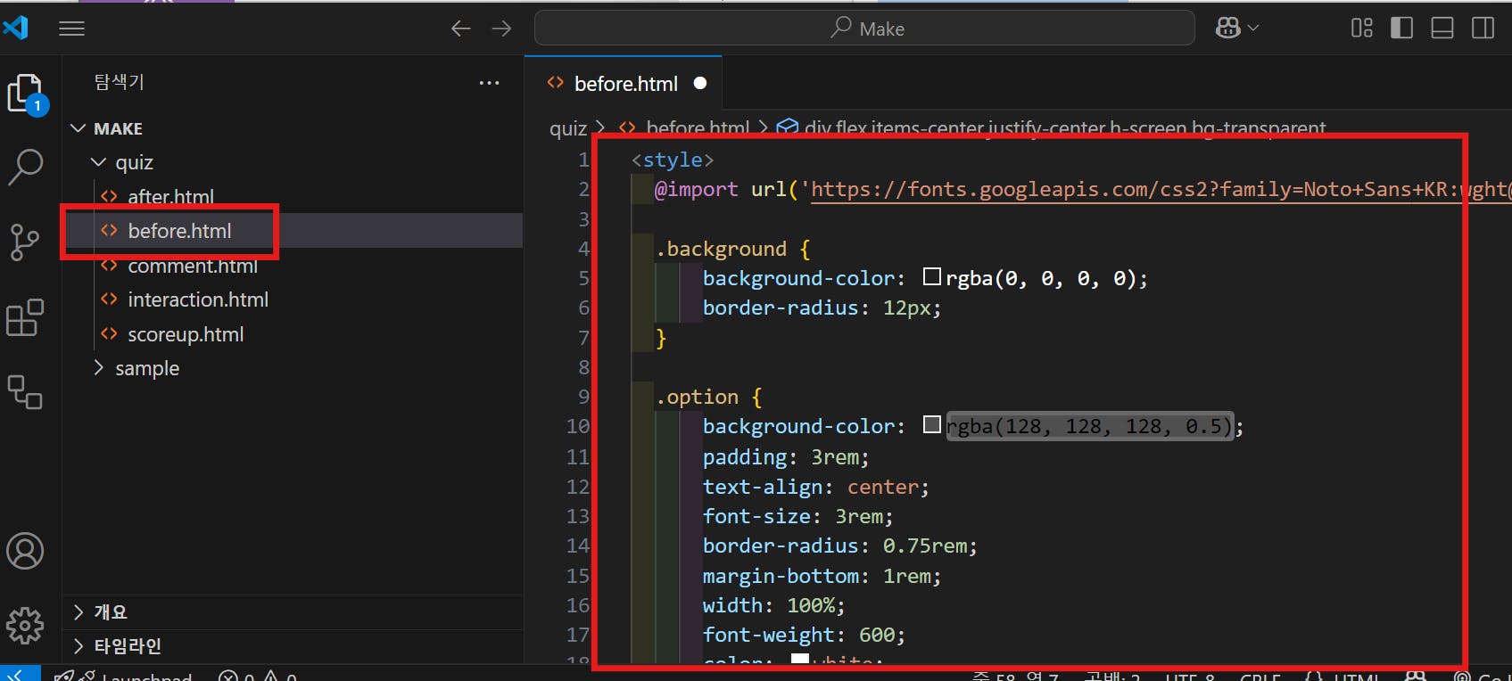Open interaction.html in the explorer
1512x681 pixels.
[197, 299]
